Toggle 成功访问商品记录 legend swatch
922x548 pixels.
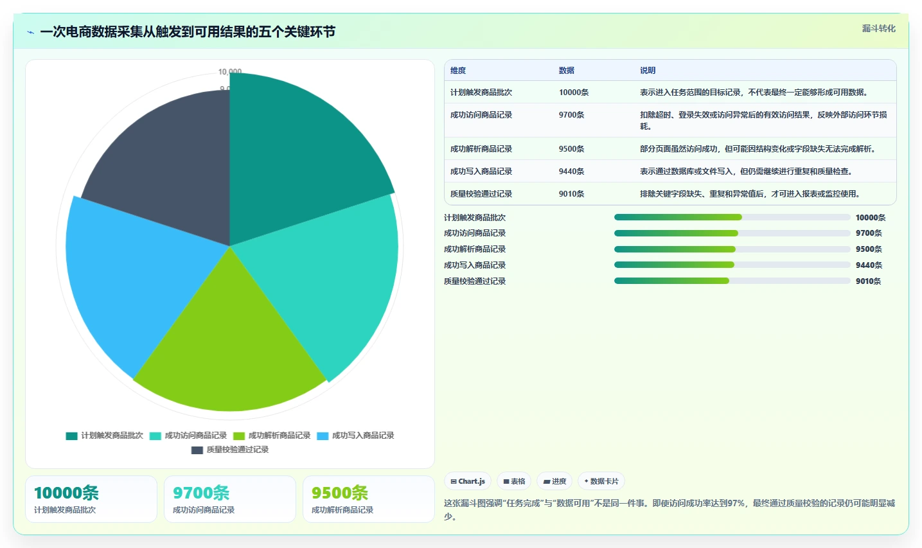(x=155, y=436)
